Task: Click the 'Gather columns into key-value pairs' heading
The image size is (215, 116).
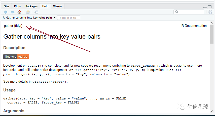Action: (x=52, y=37)
